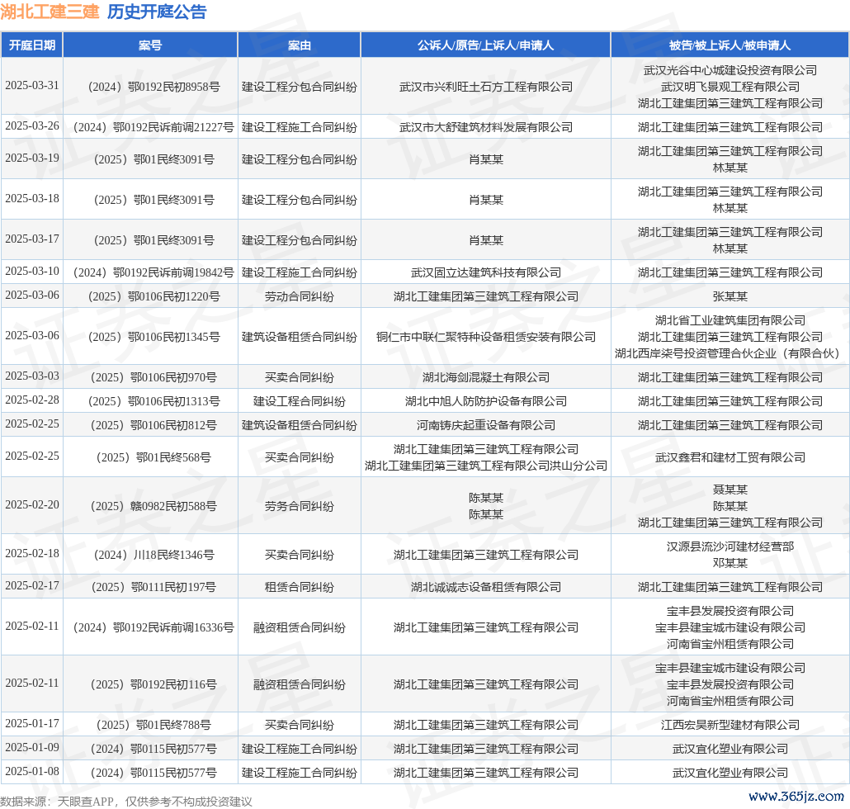Click plaintiff 武汉固立达建筑科技有限公司
The image size is (850, 809).
pyautogui.click(x=486, y=272)
